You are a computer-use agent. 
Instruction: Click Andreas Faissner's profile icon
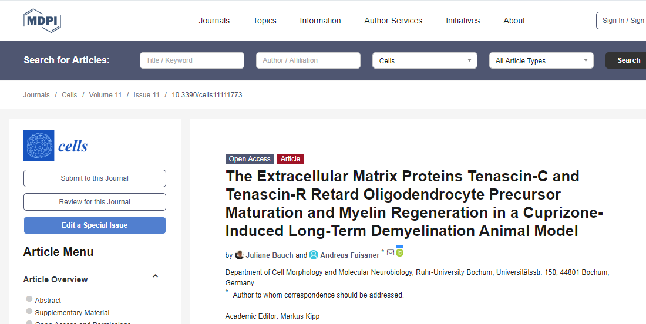point(314,255)
